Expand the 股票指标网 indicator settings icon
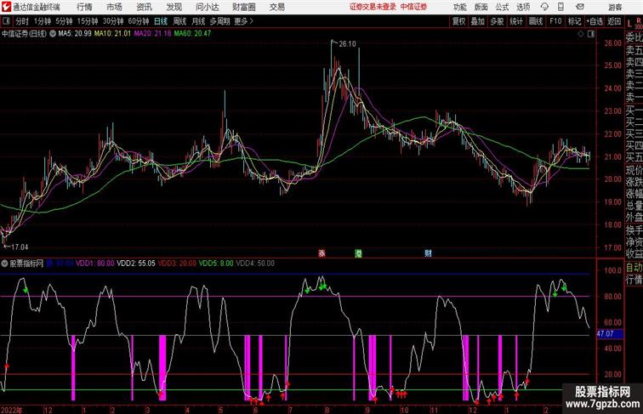Screen dimensions: 643x414 pos(4,264)
